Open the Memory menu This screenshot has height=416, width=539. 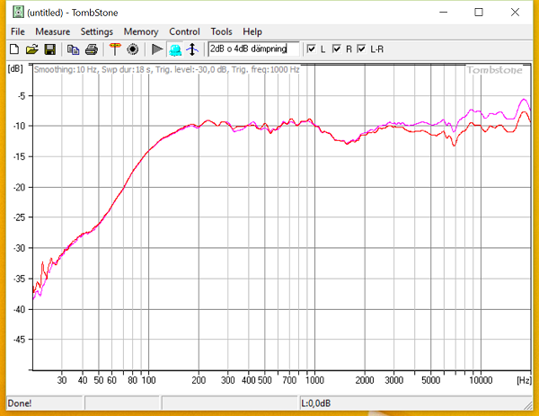[x=141, y=31]
